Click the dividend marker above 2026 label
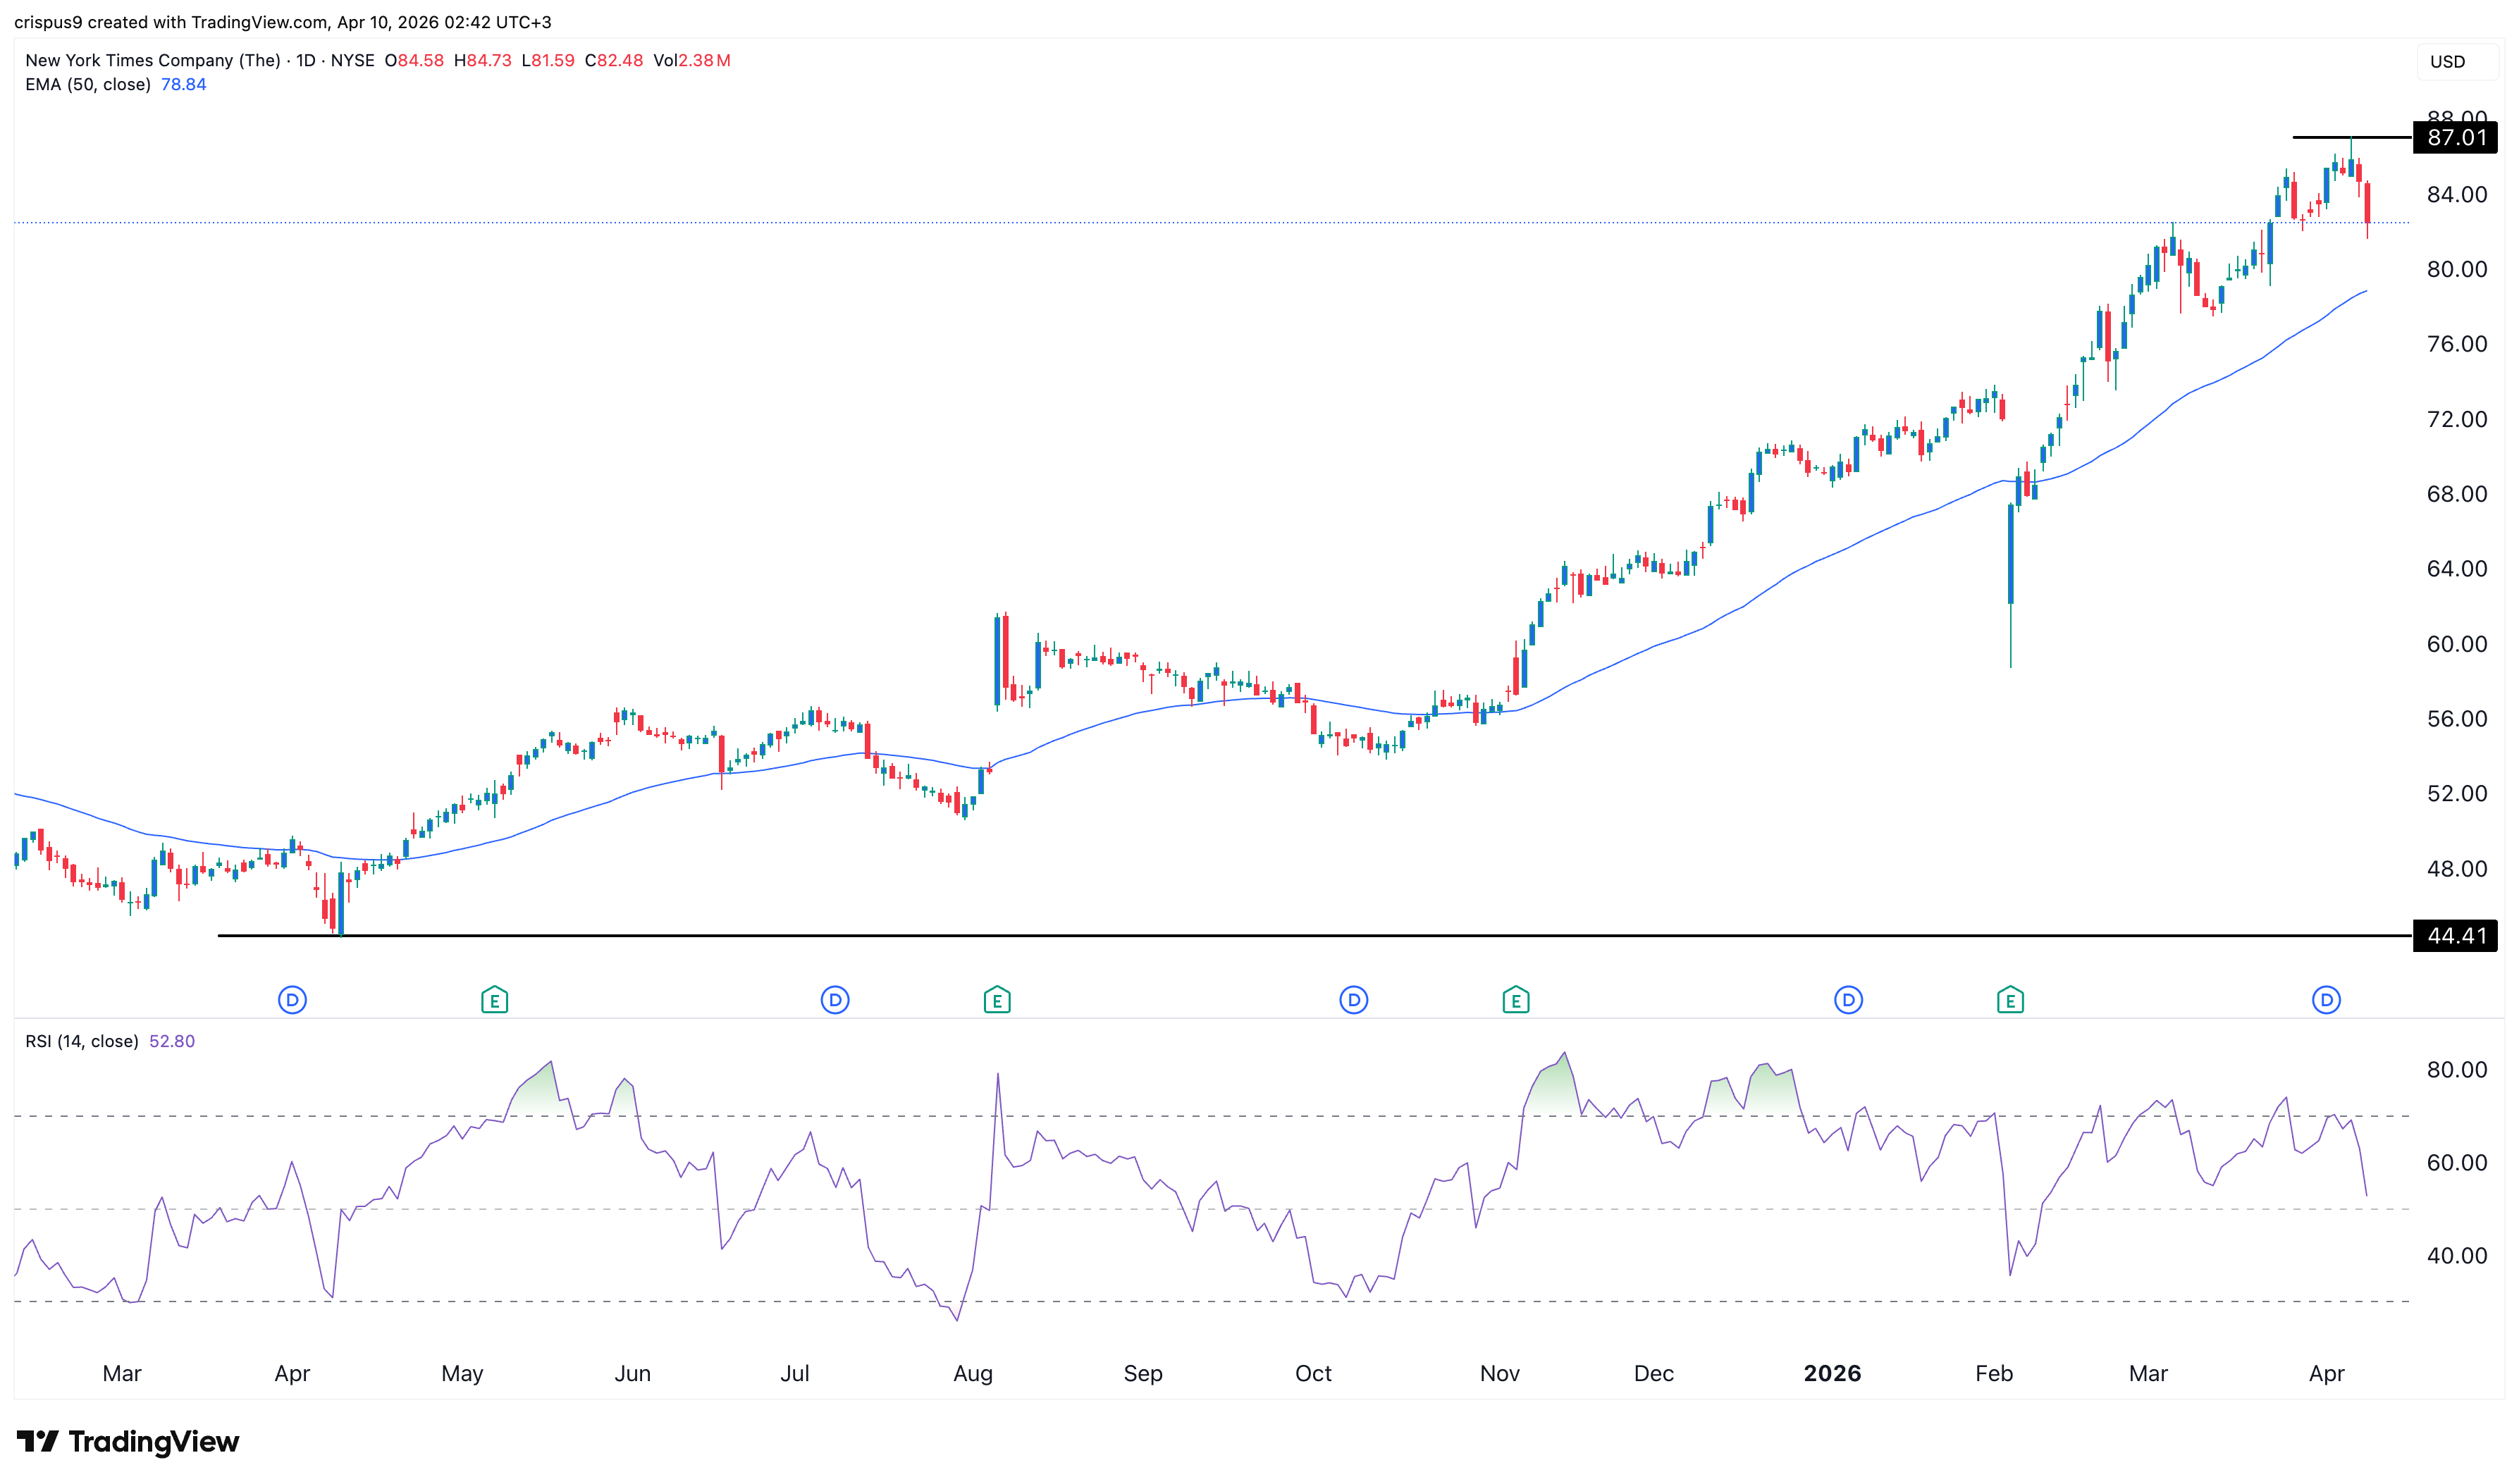 point(1847,999)
